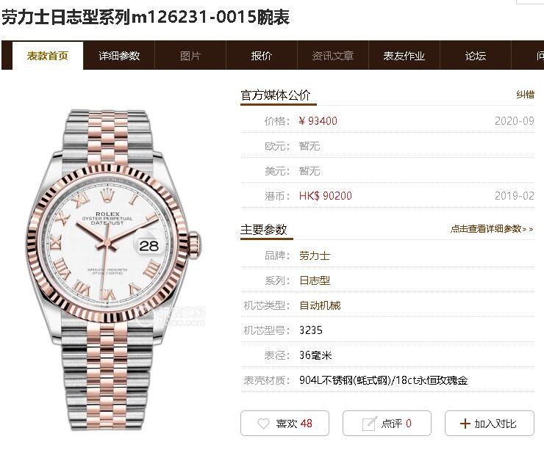
Task: Open the 图片 tab
Action: click(x=190, y=56)
